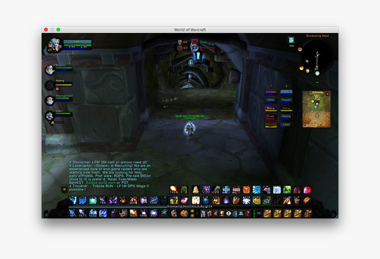Click the 54s buff icon

(x=291, y=39)
